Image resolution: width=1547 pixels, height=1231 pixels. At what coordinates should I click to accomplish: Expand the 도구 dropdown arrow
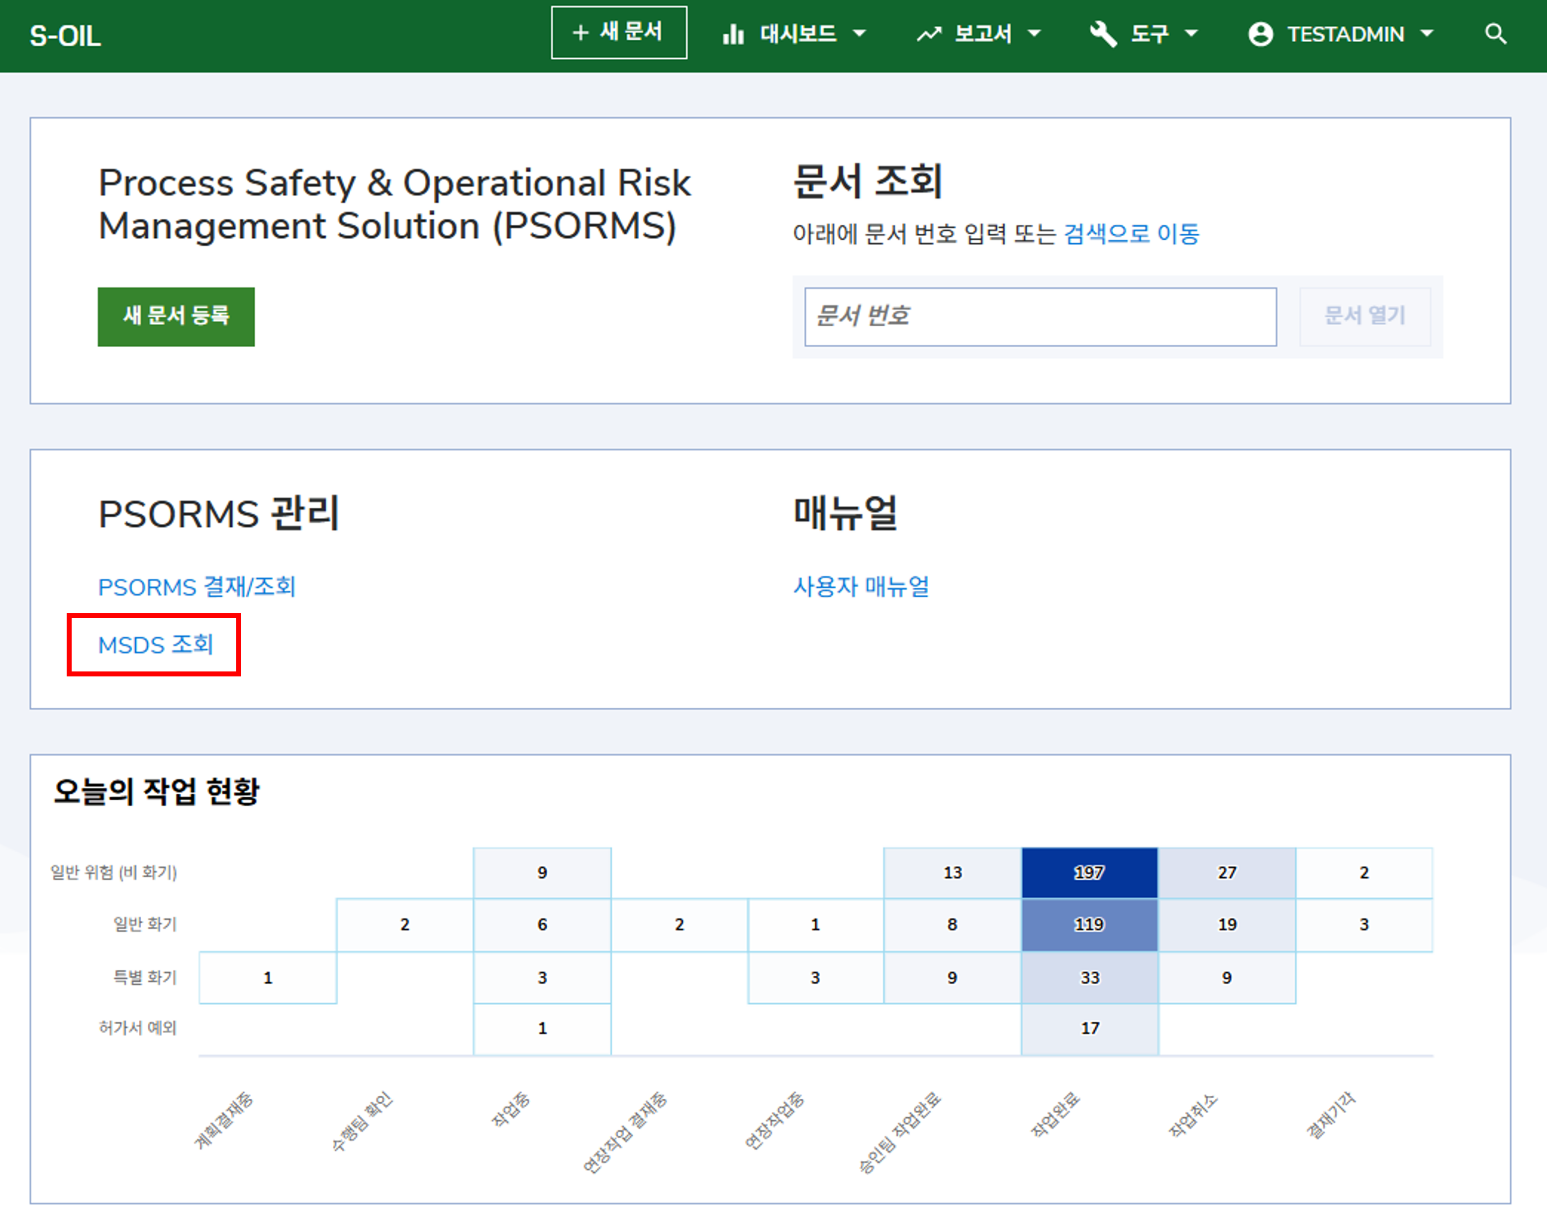click(1191, 33)
